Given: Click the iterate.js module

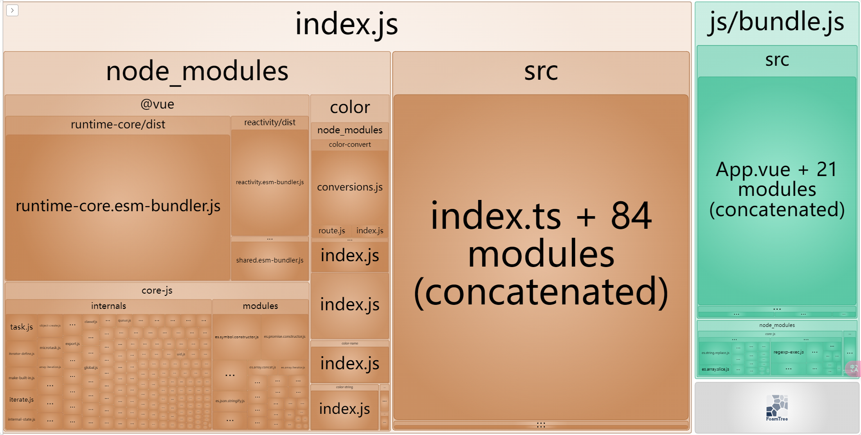Looking at the screenshot, I should point(22,399).
